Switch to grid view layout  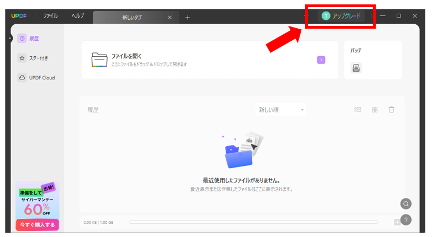(375, 110)
